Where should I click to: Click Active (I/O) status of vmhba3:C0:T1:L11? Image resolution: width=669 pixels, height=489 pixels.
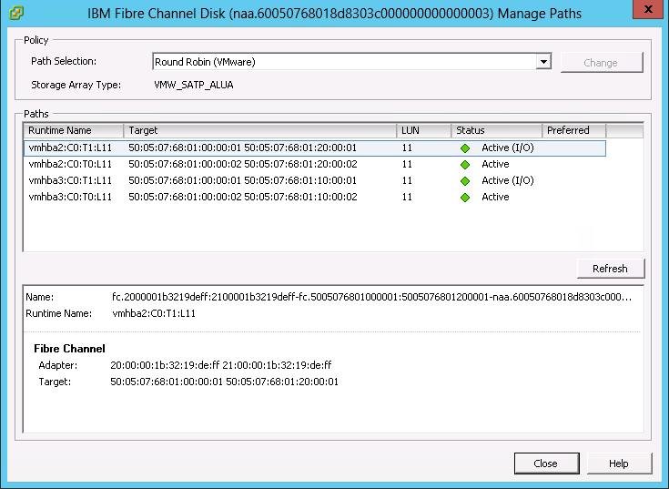pos(508,180)
